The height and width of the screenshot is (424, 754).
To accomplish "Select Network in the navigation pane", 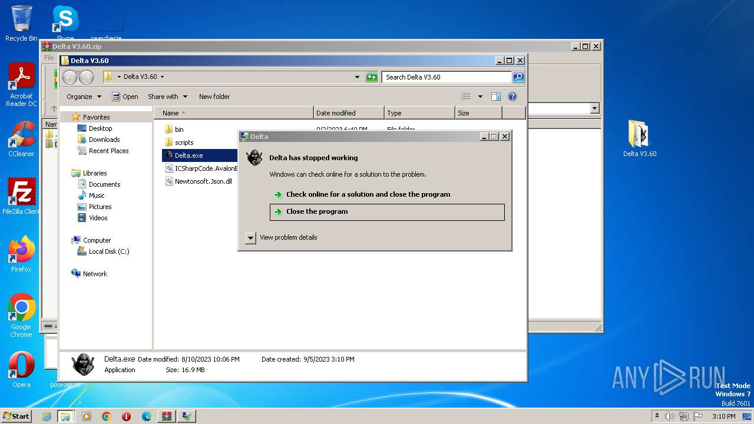I will 90,274.
